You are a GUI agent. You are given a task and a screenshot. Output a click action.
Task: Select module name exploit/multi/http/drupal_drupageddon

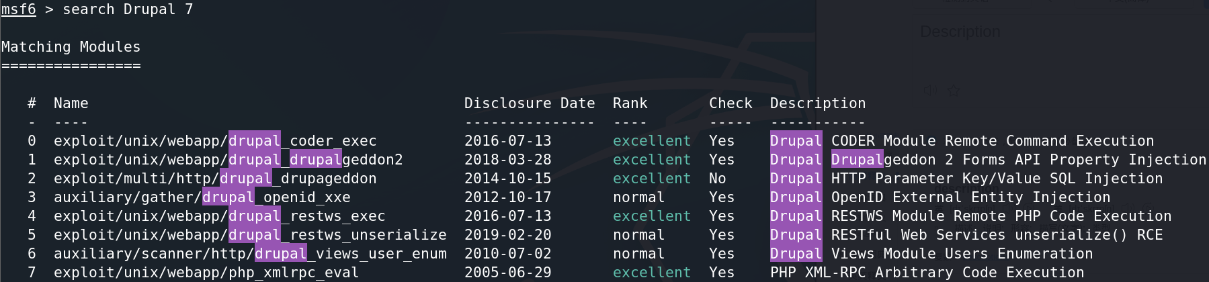click(x=215, y=179)
